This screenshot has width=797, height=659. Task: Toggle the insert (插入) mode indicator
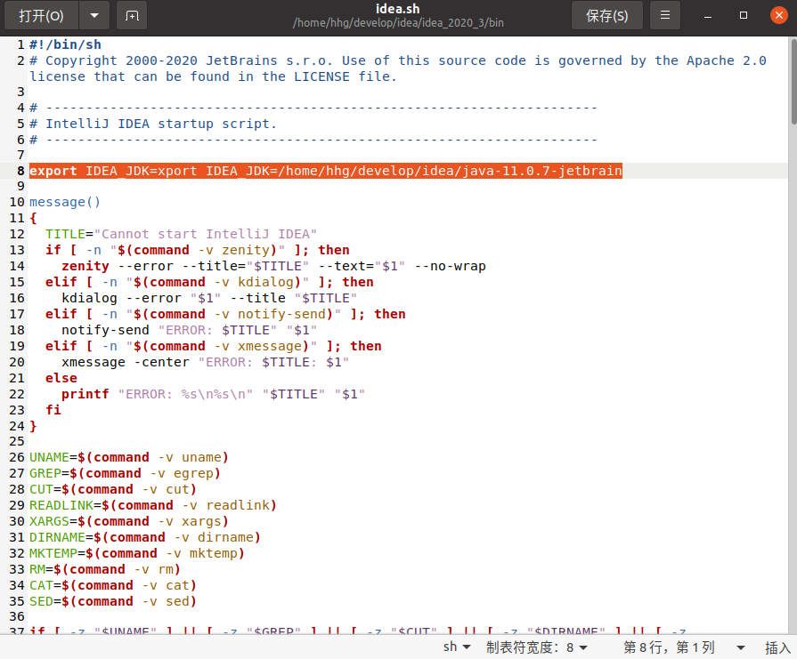tap(777, 647)
